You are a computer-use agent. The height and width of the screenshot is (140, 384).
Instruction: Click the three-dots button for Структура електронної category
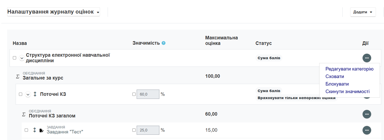coord(367,58)
